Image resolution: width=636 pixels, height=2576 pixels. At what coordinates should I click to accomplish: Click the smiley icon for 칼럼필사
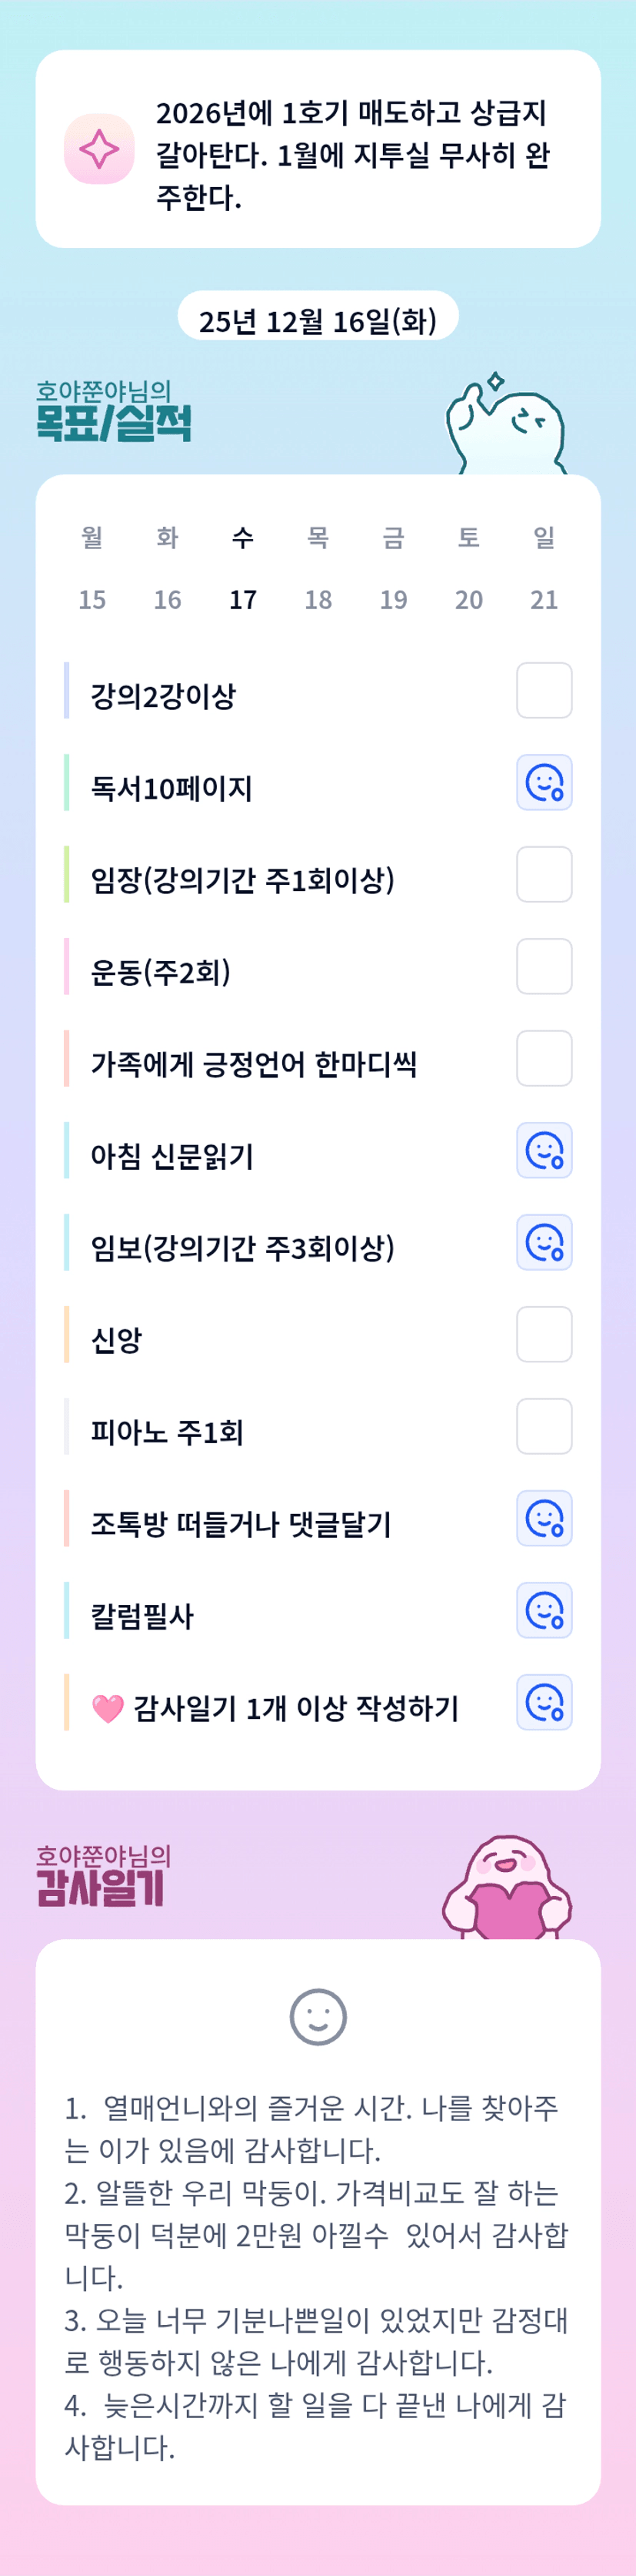(544, 1610)
